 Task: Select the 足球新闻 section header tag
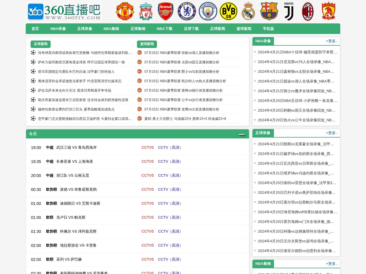pos(41,44)
